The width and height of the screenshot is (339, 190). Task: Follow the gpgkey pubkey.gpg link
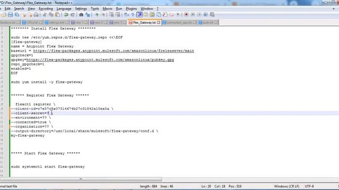100,60
